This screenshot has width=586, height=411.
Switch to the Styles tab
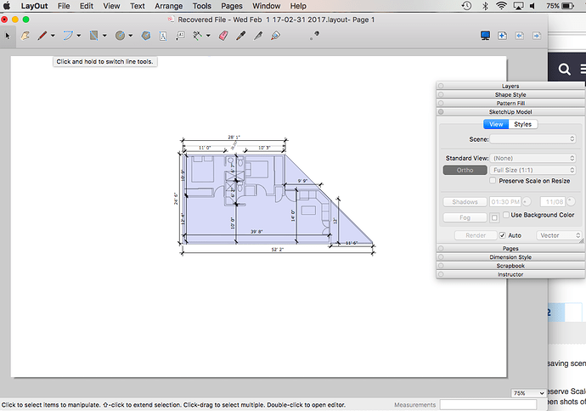pos(522,124)
